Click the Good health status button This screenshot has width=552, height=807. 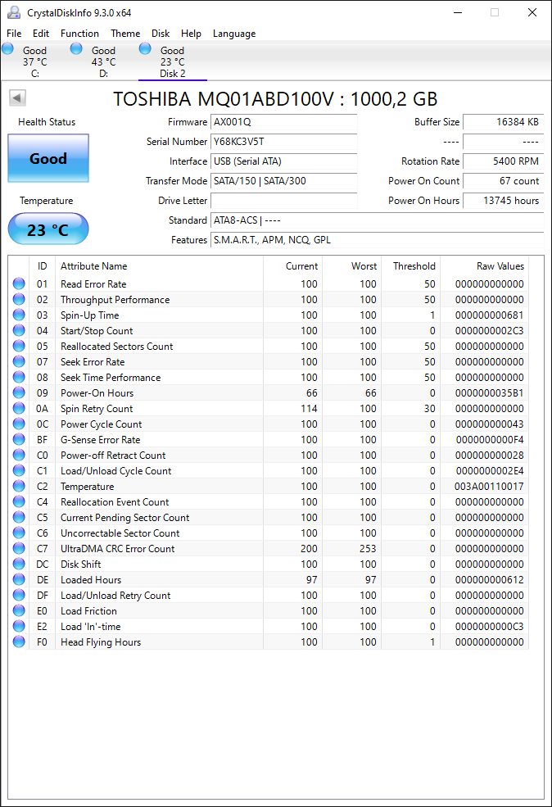pos(48,158)
